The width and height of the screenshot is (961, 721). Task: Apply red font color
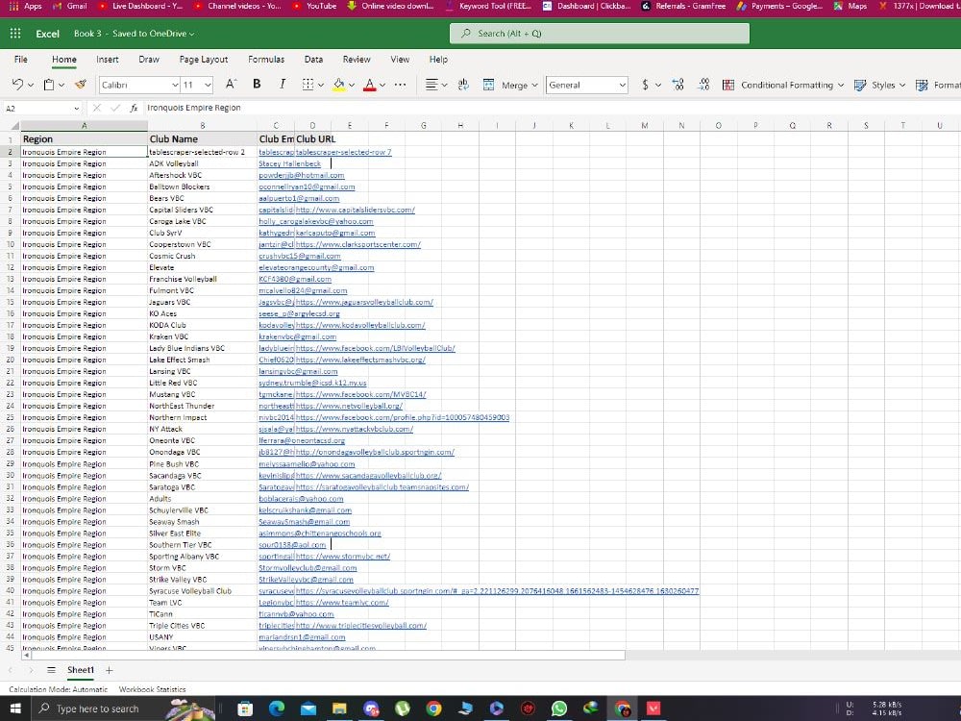coord(370,85)
